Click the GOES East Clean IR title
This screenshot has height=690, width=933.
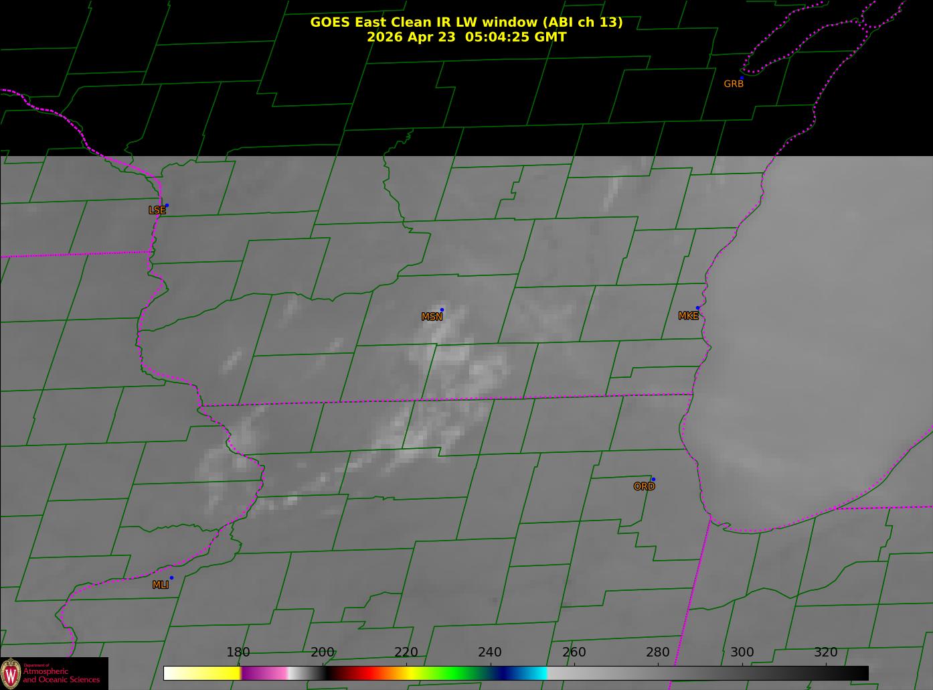click(x=466, y=22)
